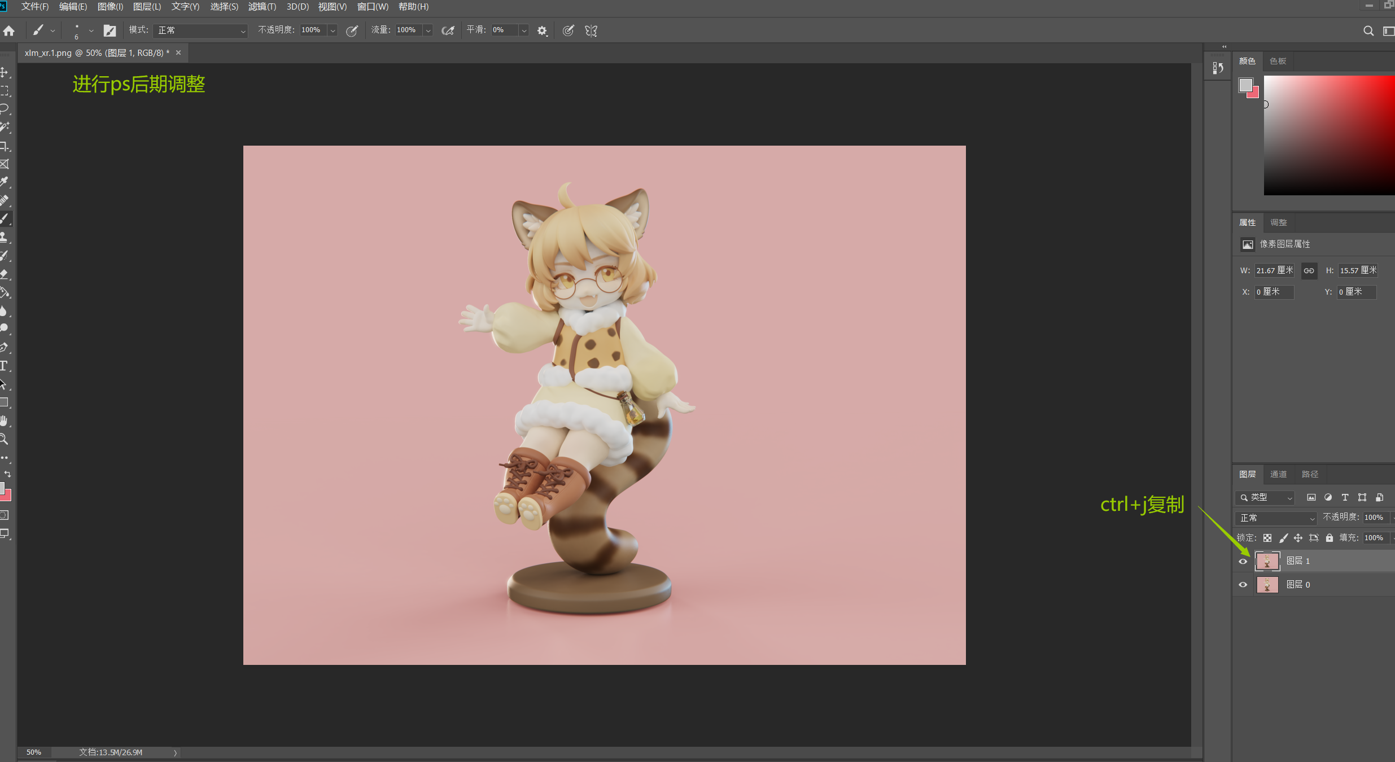Select the Clone Stamp tool
Viewport: 1395px width, 762px height.
click(x=4, y=237)
